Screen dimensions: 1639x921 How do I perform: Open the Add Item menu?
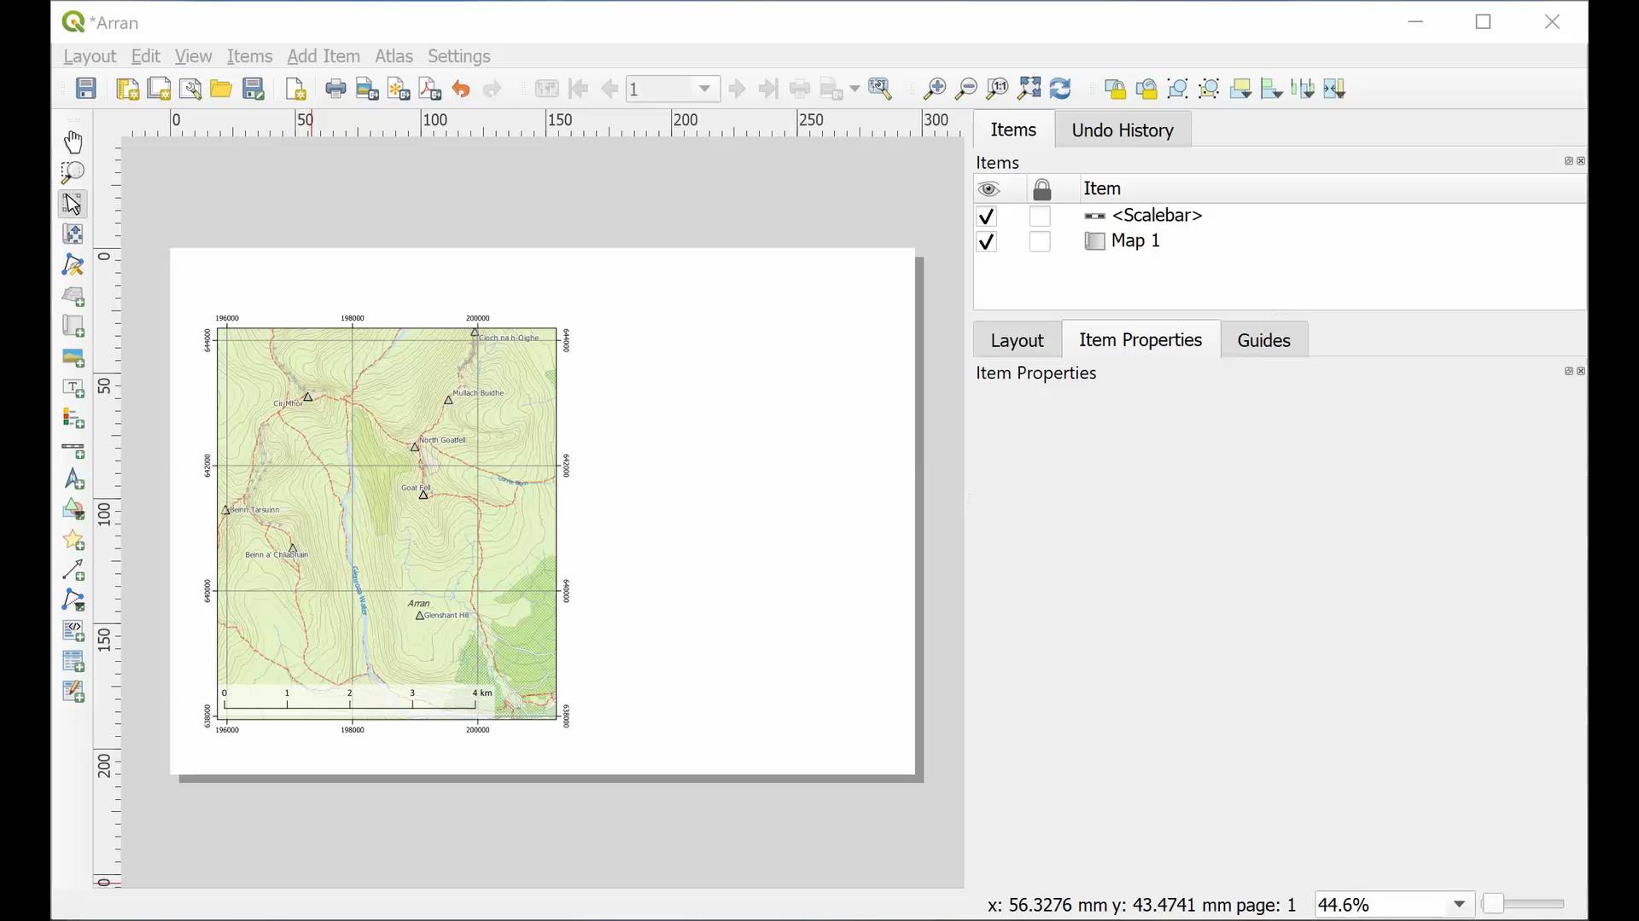click(x=323, y=56)
